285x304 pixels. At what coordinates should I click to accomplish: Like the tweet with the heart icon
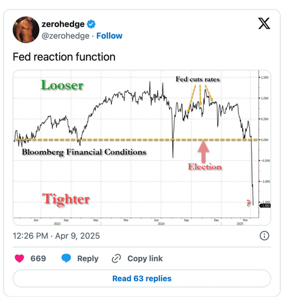tap(20, 258)
